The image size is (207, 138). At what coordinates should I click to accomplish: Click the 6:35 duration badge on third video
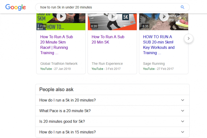pos(145,26)
